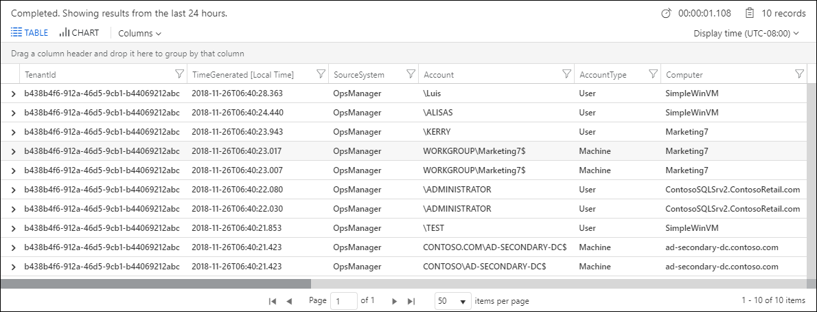Switch to the TABLE view
Screen dimensions: 817x312
pyautogui.click(x=30, y=32)
